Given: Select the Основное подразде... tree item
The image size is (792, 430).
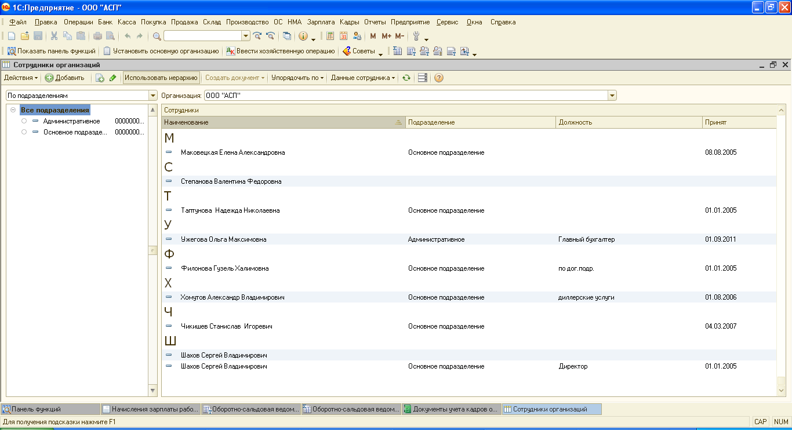Looking at the screenshot, I should [x=75, y=132].
